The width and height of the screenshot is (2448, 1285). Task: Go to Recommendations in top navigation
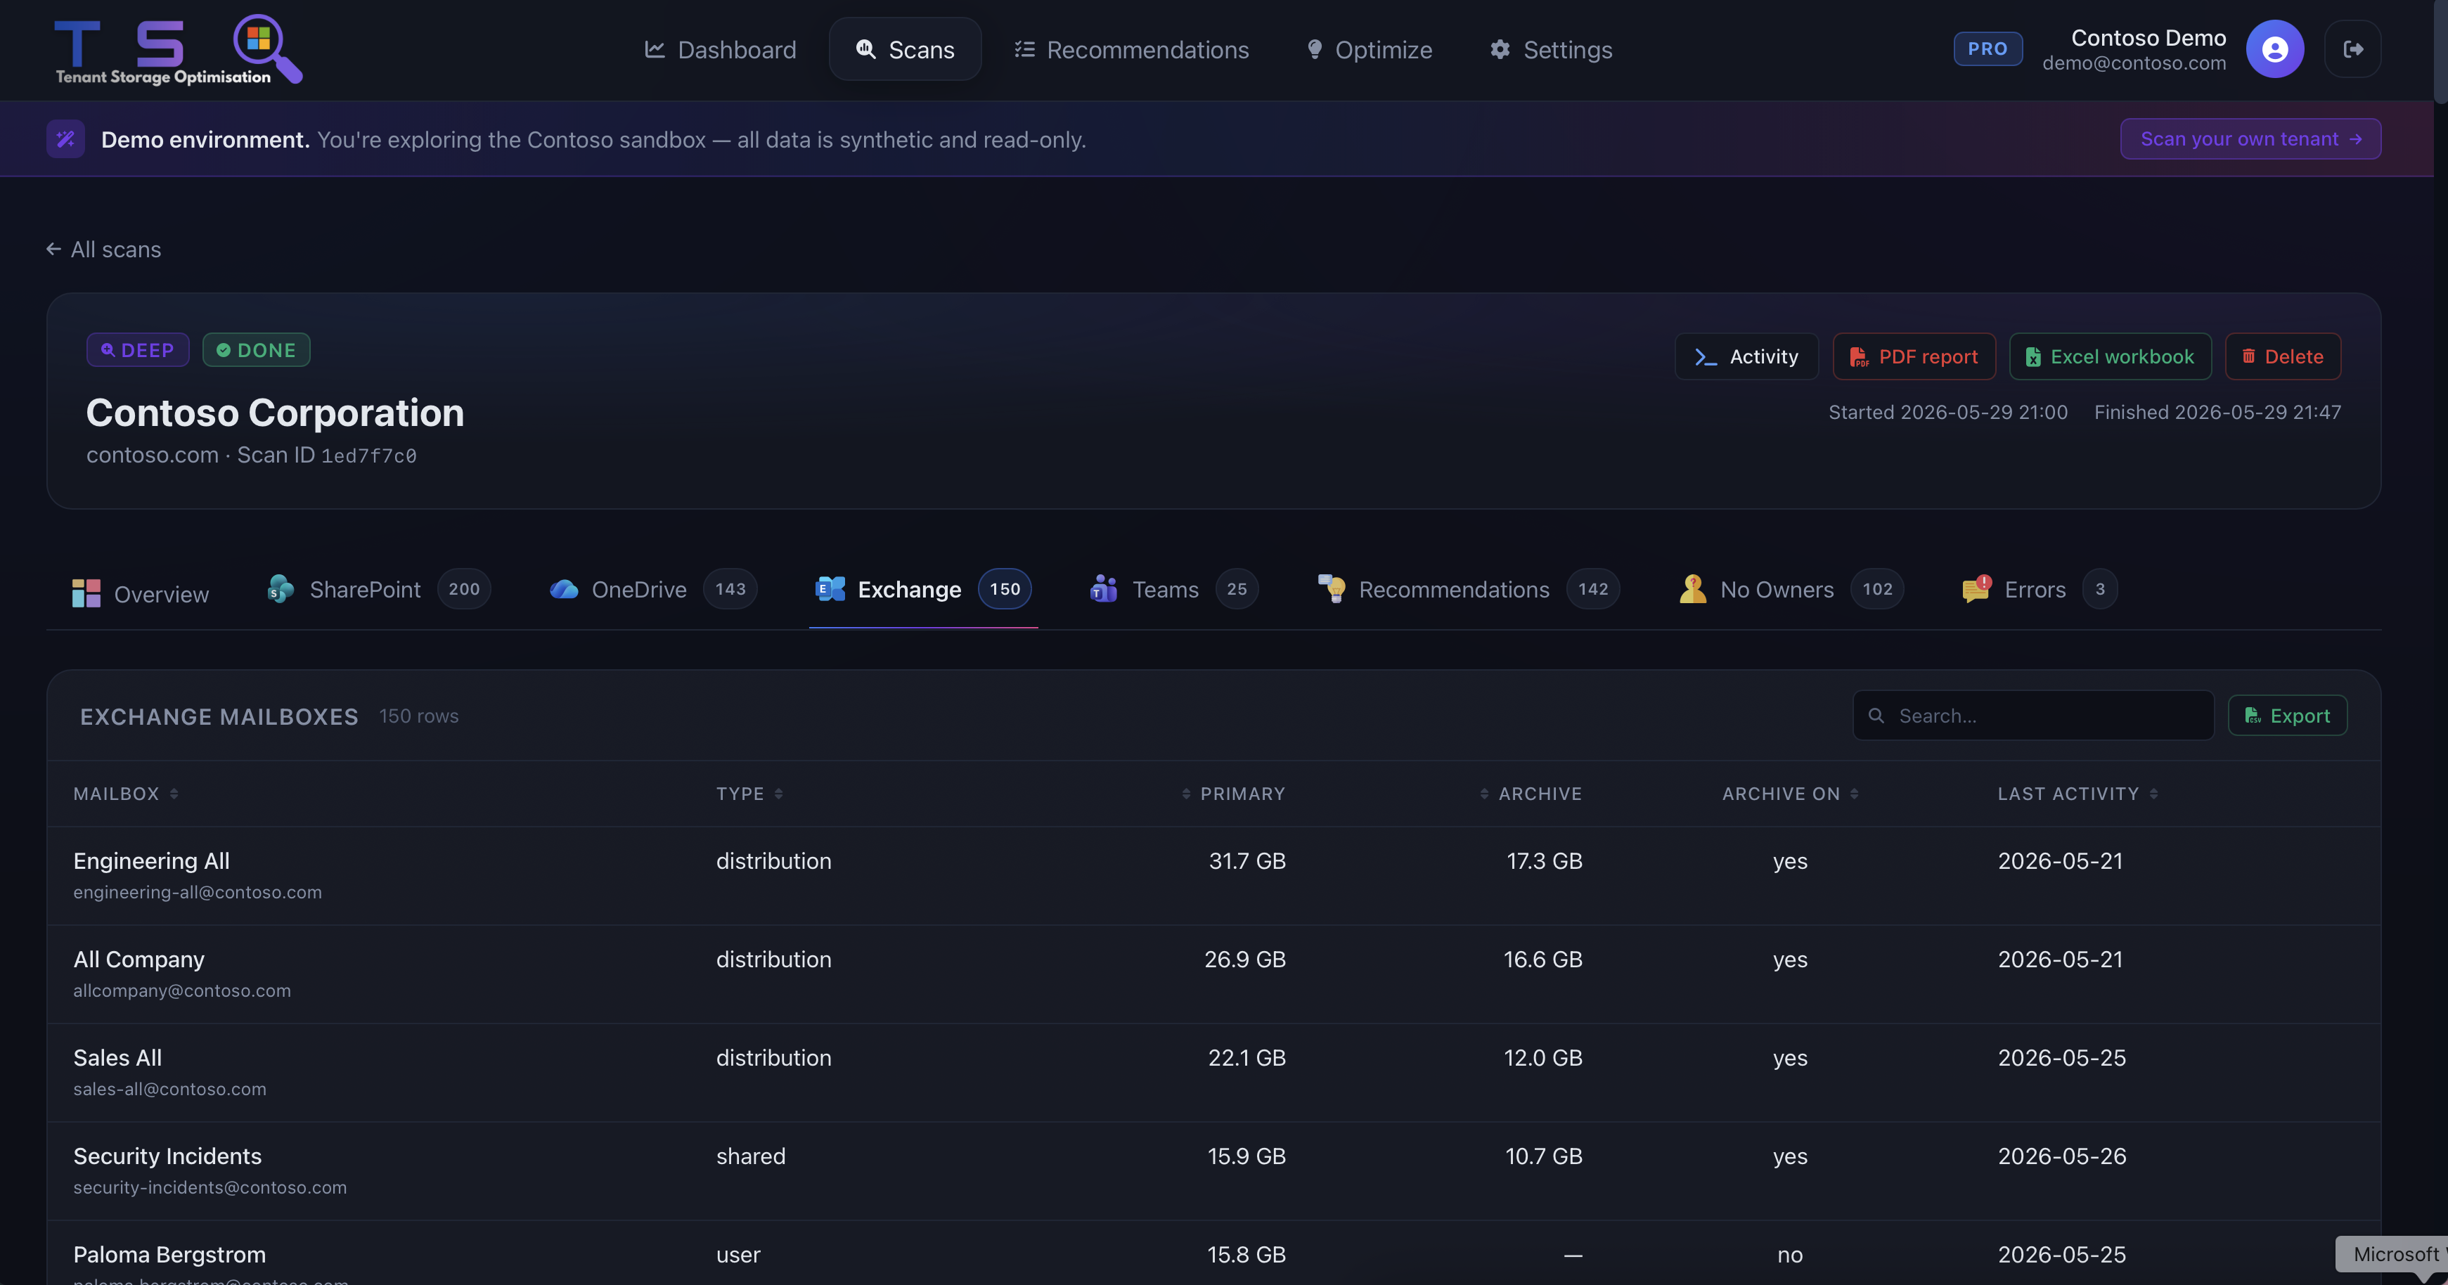1132,49
